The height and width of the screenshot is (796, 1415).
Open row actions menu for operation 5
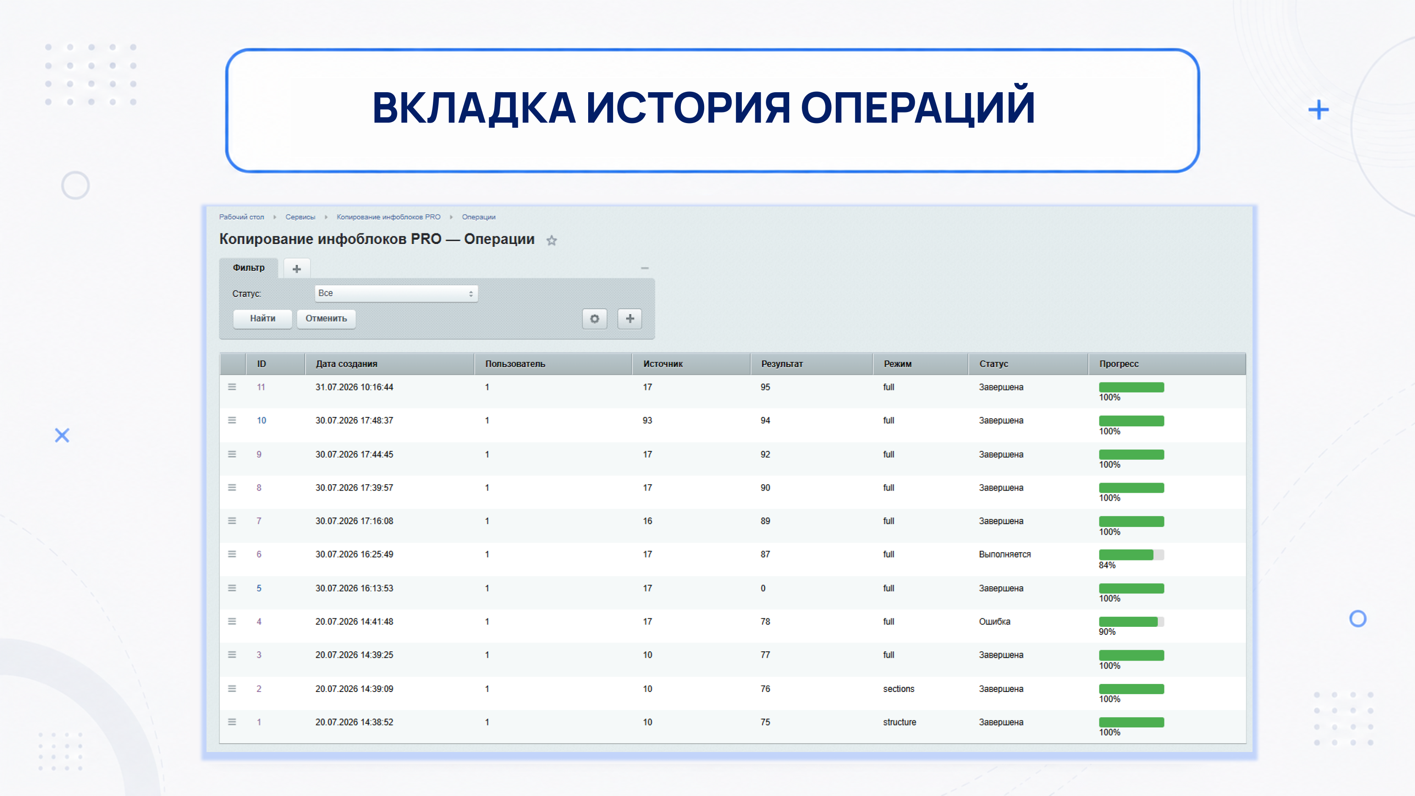(x=232, y=588)
